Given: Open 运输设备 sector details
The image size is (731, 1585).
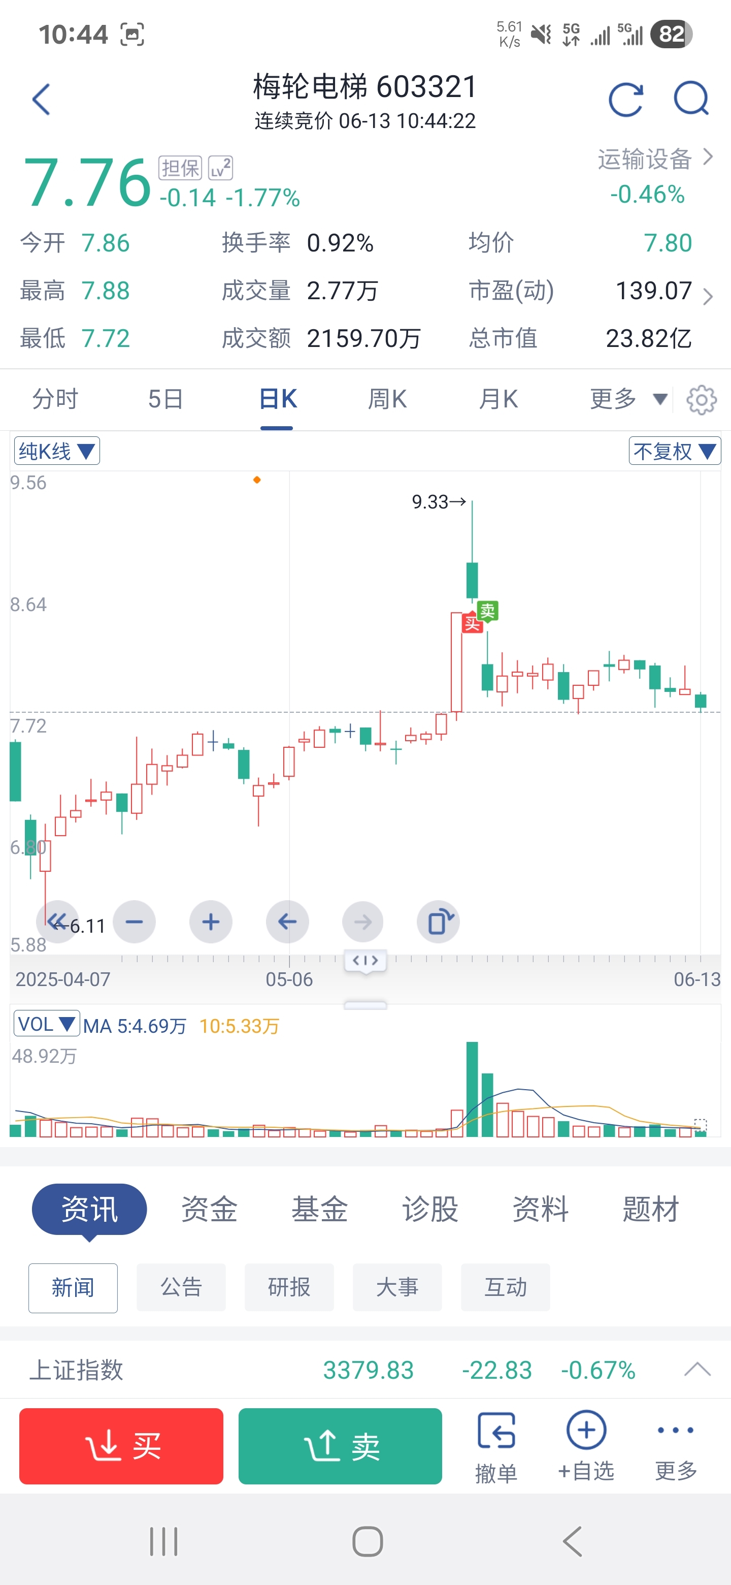Looking at the screenshot, I should [x=655, y=158].
